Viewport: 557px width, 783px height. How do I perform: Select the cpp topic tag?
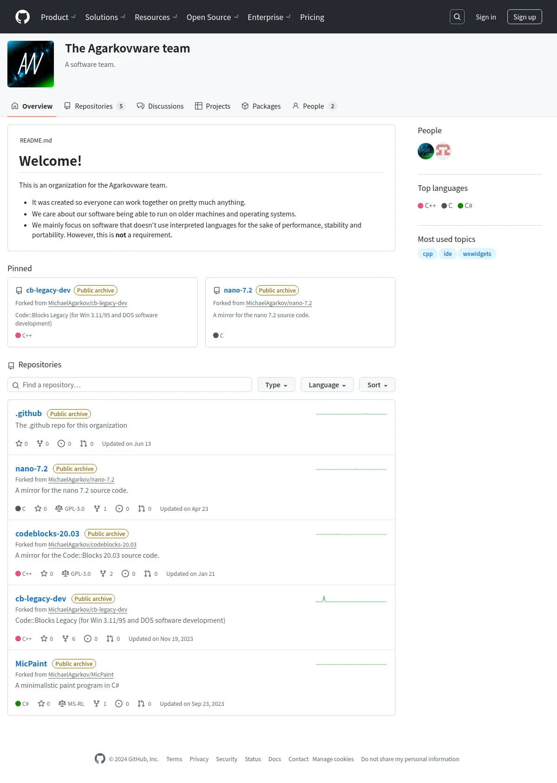click(427, 254)
